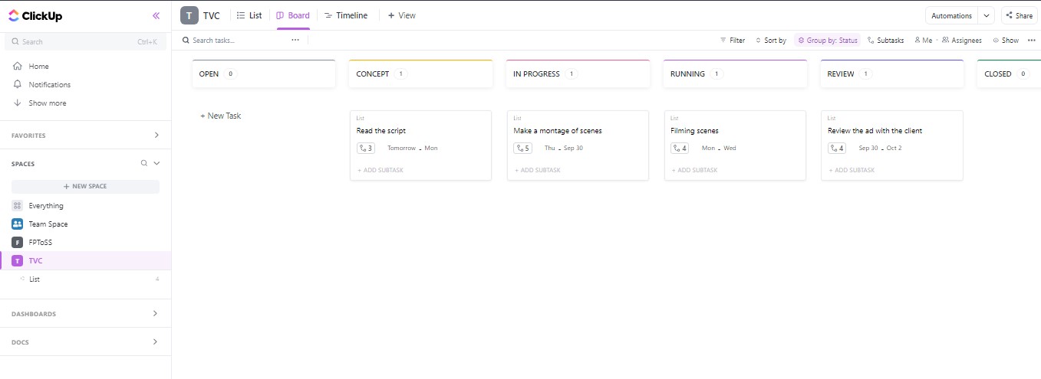Switch to the Board view tab
Viewport: 1041px width, 379px height.
(x=293, y=15)
